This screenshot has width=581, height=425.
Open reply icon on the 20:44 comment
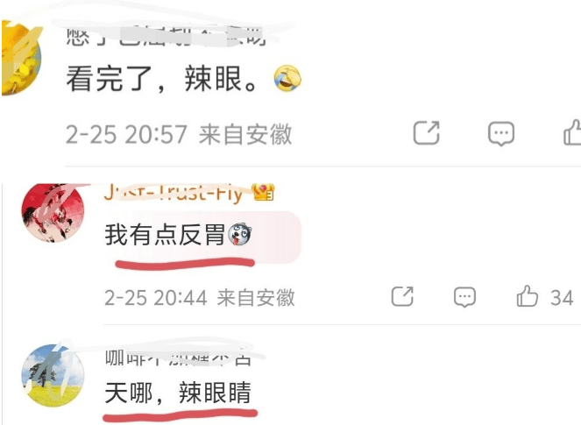[464, 298]
